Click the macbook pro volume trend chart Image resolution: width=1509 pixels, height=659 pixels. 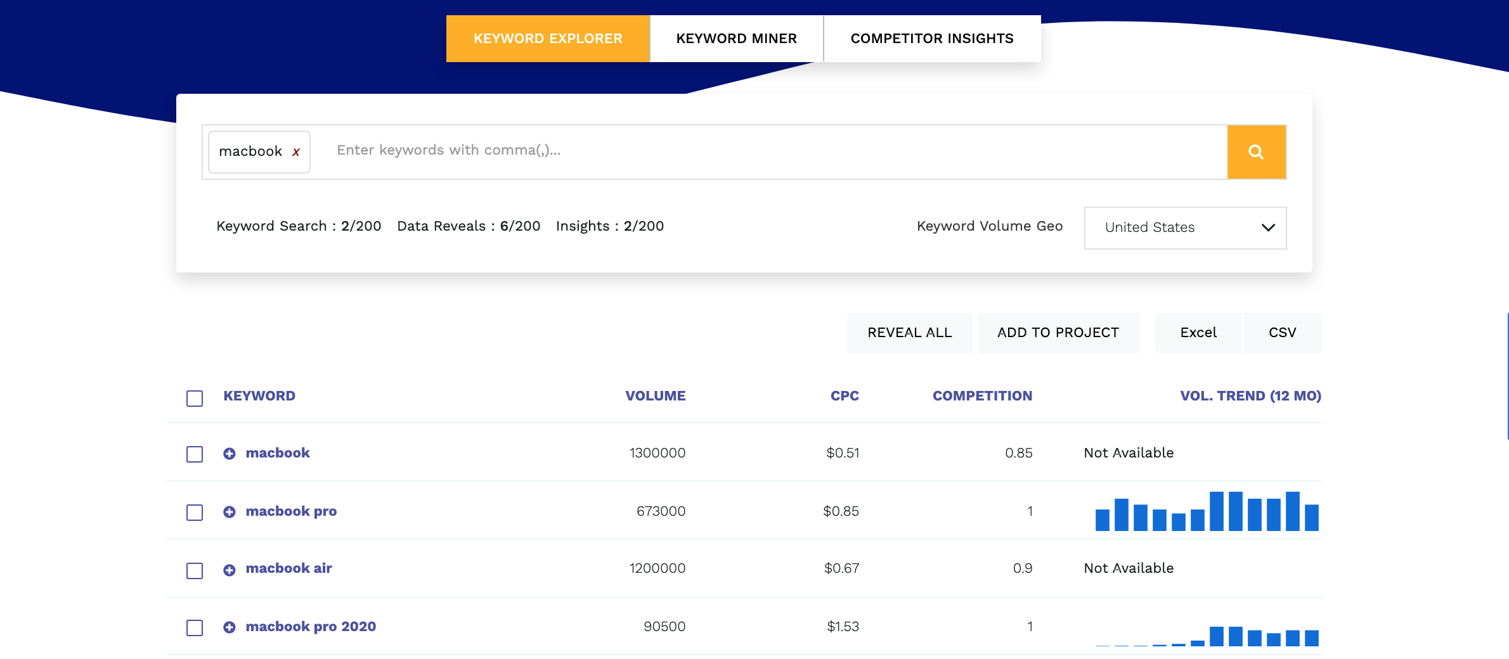[1207, 511]
